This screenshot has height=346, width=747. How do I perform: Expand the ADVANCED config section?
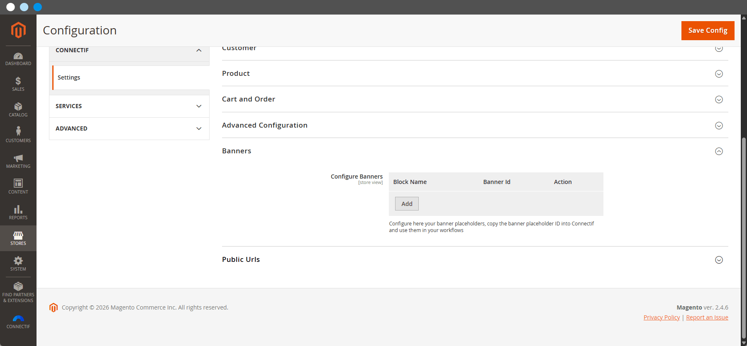129,128
